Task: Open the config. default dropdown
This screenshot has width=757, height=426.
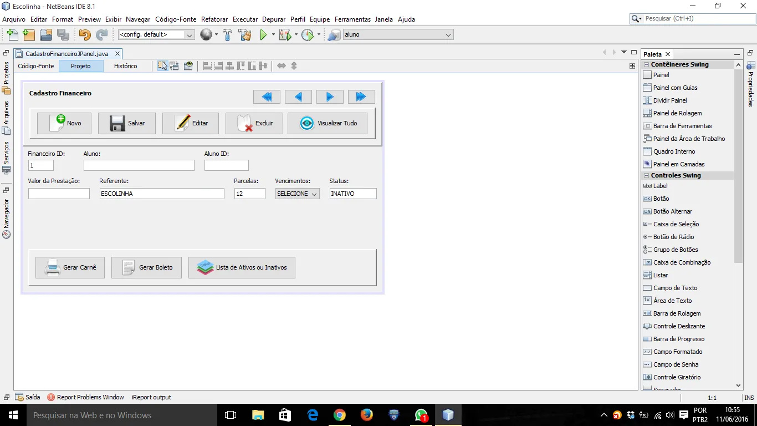Action: pos(156,35)
